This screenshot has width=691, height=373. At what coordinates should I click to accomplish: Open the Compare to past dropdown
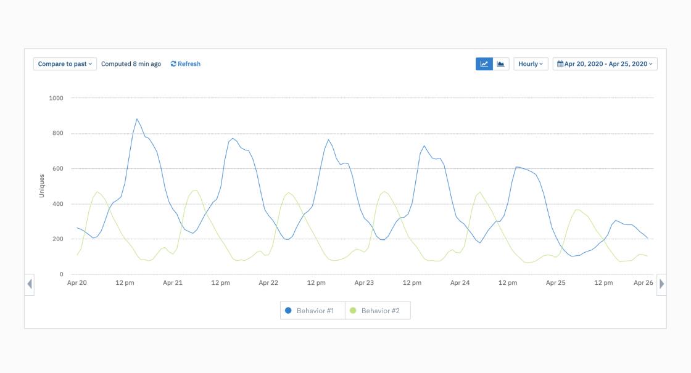coord(65,64)
